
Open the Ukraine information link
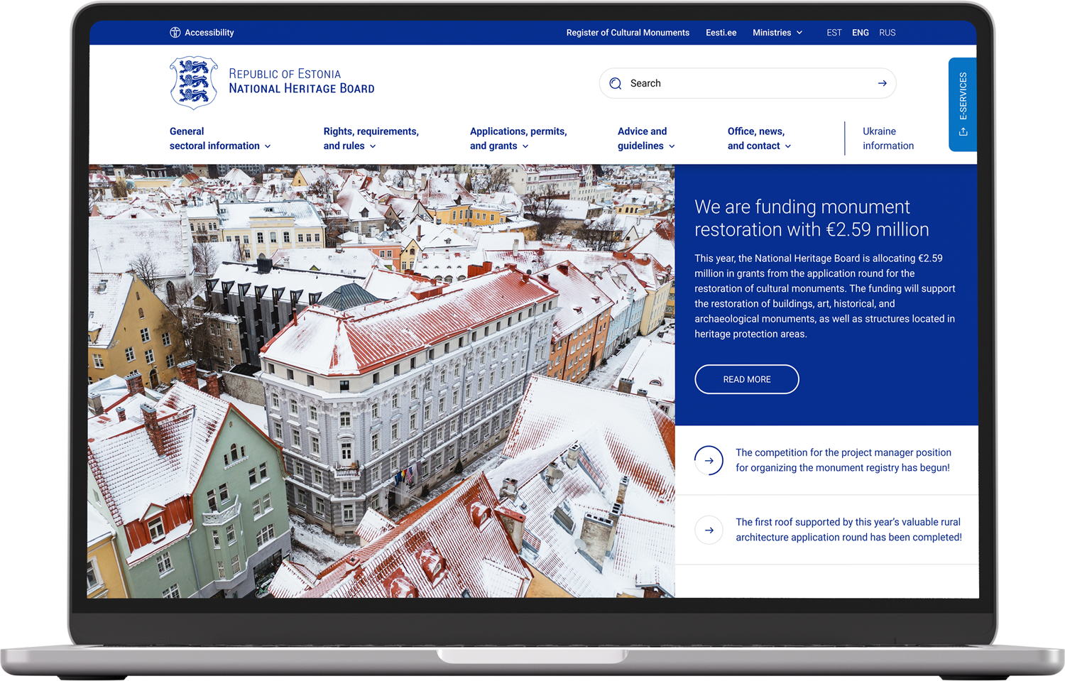(x=887, y=139)
